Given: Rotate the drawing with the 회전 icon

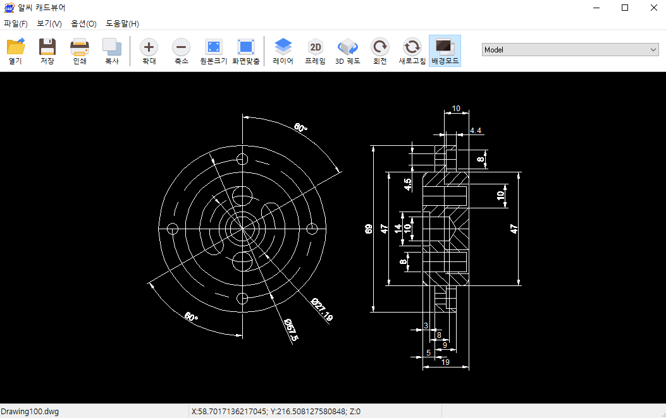Looking at the screenshot, I should (379, 51).
